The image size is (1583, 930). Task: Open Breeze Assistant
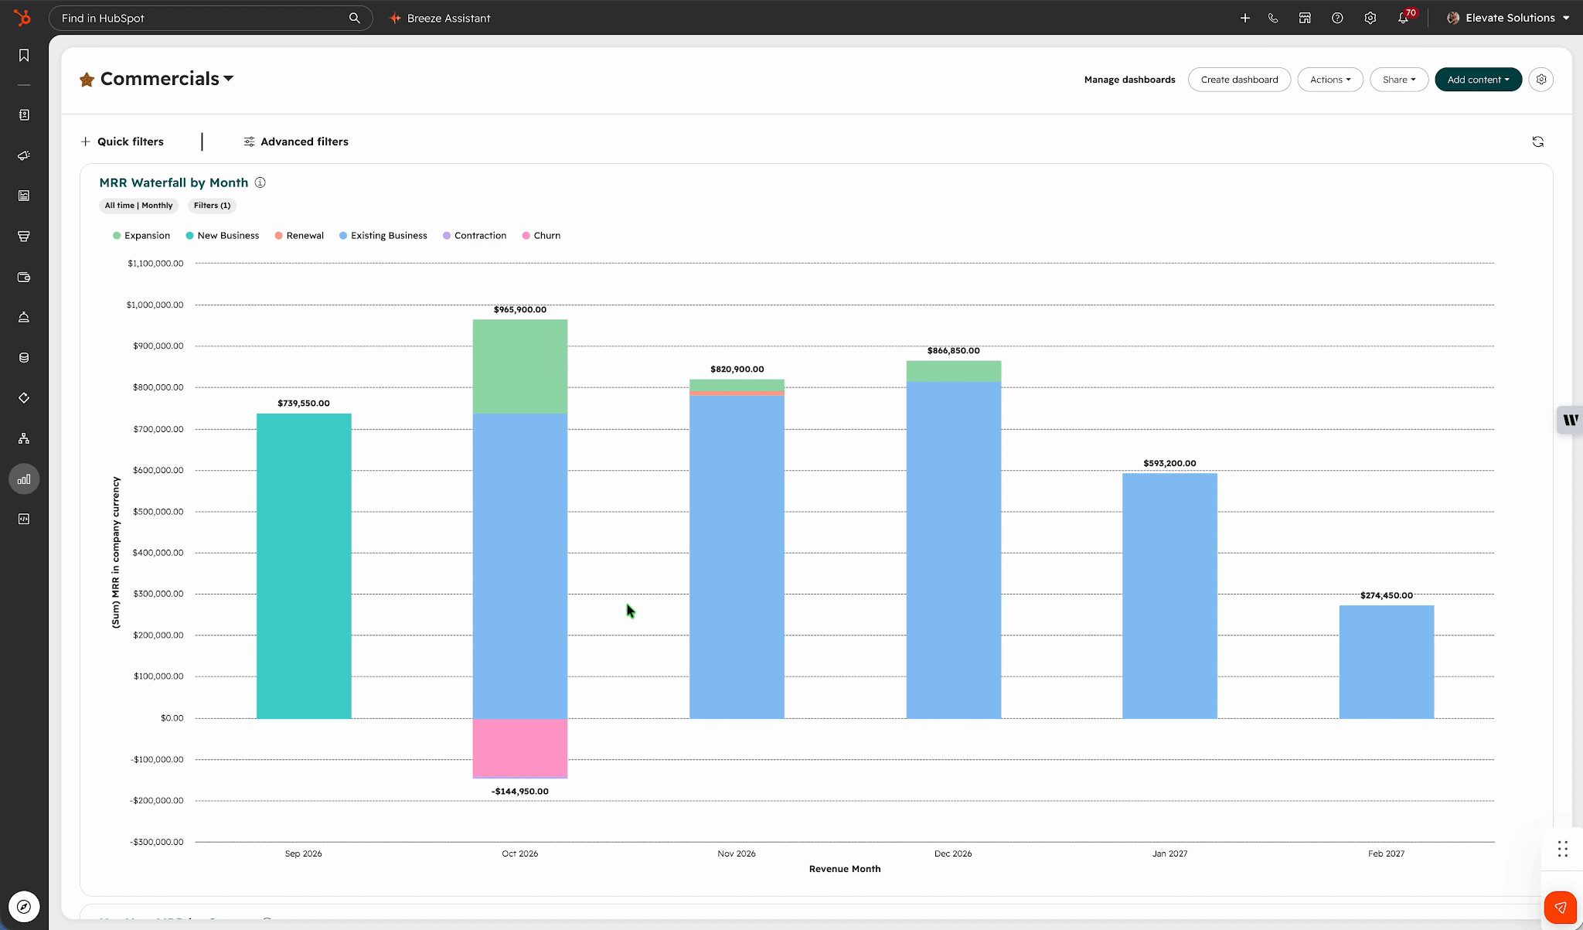440,18
